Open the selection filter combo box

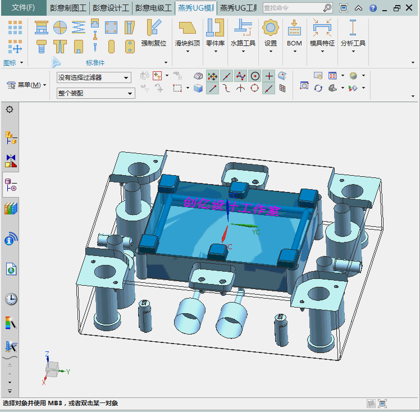pyautogui.click(x=94, y=77)
